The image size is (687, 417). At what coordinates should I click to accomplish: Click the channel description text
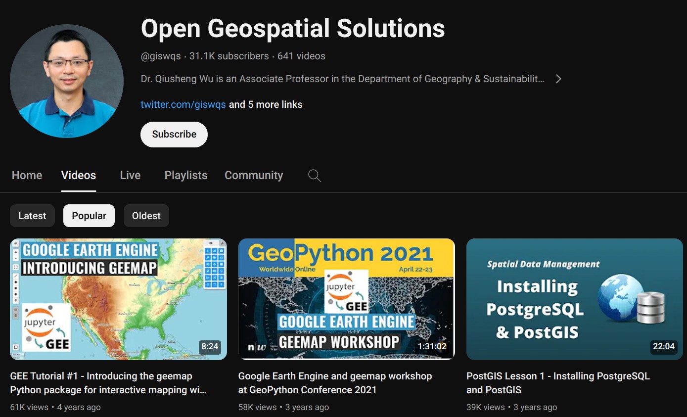click(x=342, y=79)
